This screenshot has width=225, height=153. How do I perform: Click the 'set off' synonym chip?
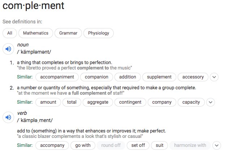coord(138,145)
